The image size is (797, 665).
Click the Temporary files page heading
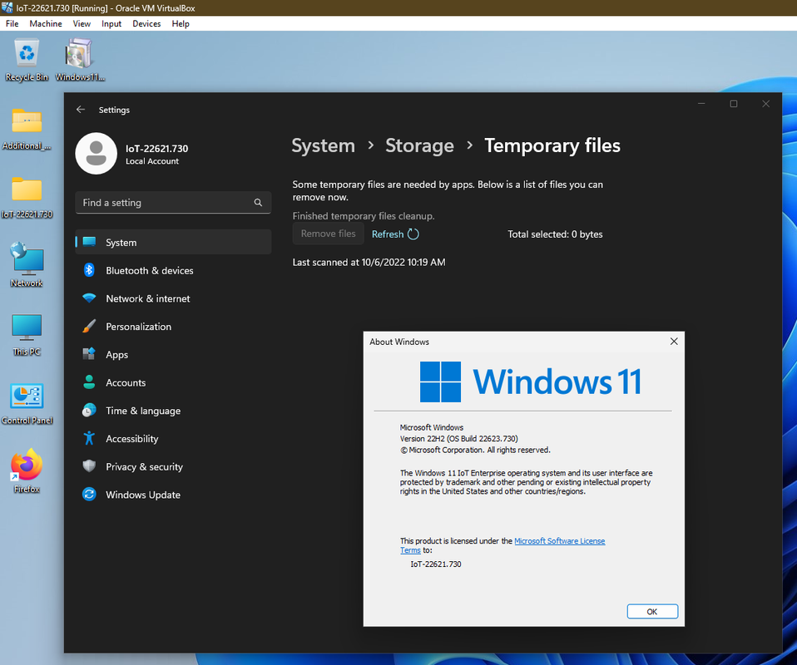click(552, 145)
